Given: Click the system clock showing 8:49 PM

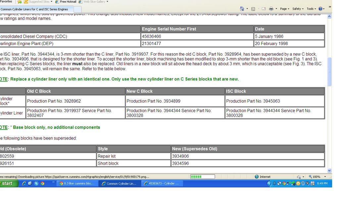Looking at the screenshot, I should pos(322,184).
